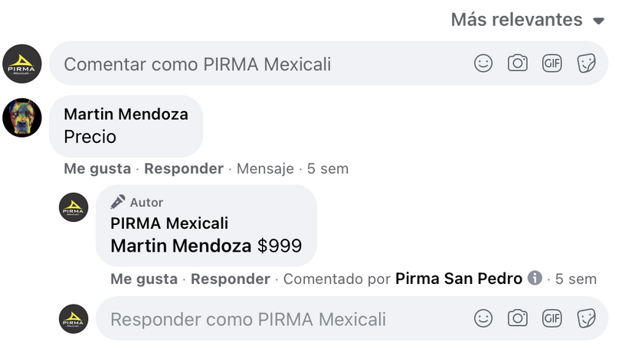Open GIF picker in reply box
This screenshot has width=622, height=352.
tap(552, 318)
